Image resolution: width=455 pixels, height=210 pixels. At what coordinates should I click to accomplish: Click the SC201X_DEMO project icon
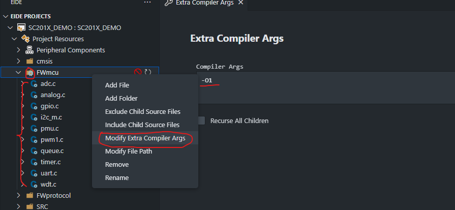(x=21, y=27)
